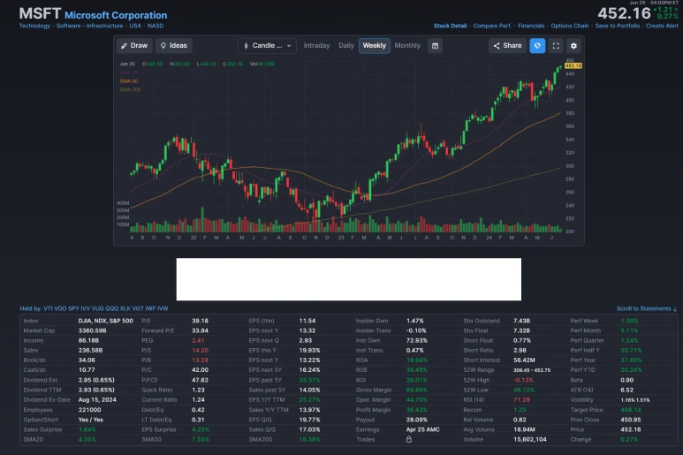Open the VOO ETF holder link
683x455 pixels.
[60, 308]
